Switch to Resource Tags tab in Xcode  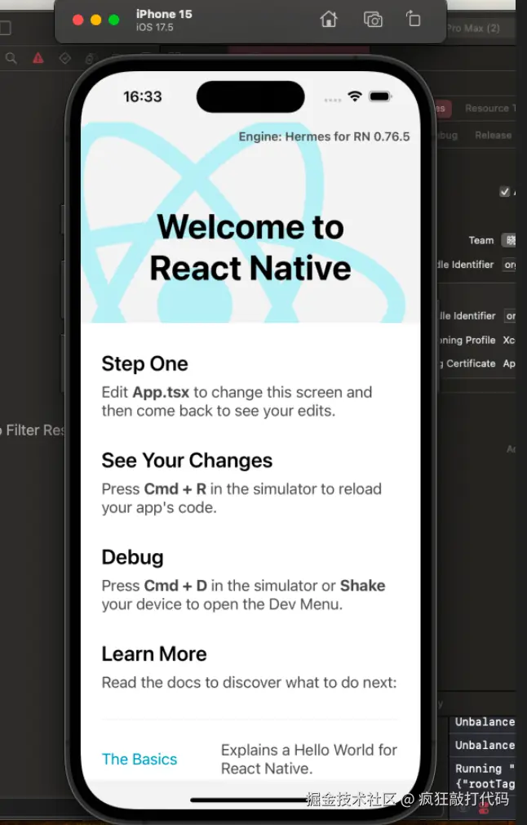point(490,109)
